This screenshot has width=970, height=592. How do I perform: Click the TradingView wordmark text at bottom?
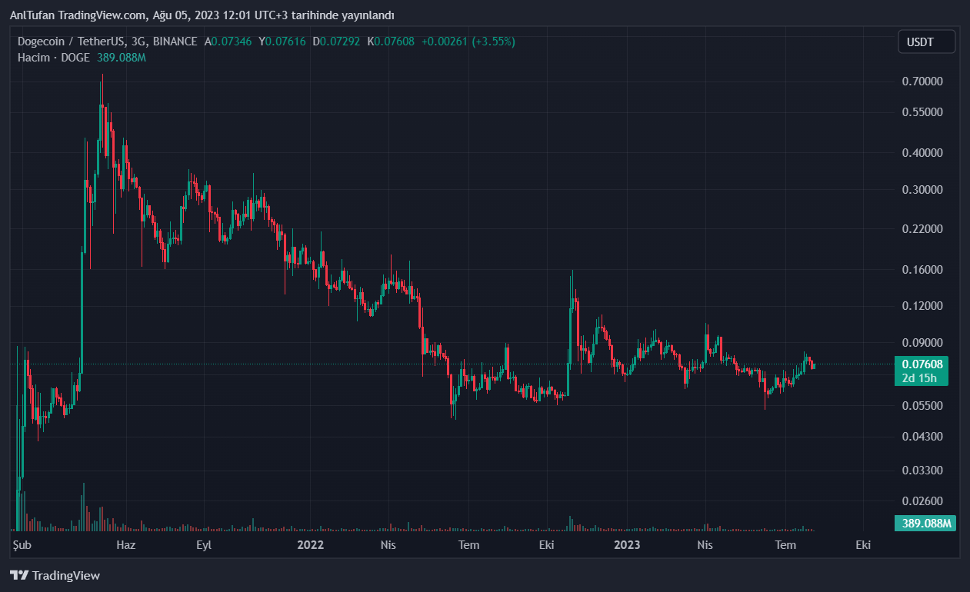[x=66, y=575]
